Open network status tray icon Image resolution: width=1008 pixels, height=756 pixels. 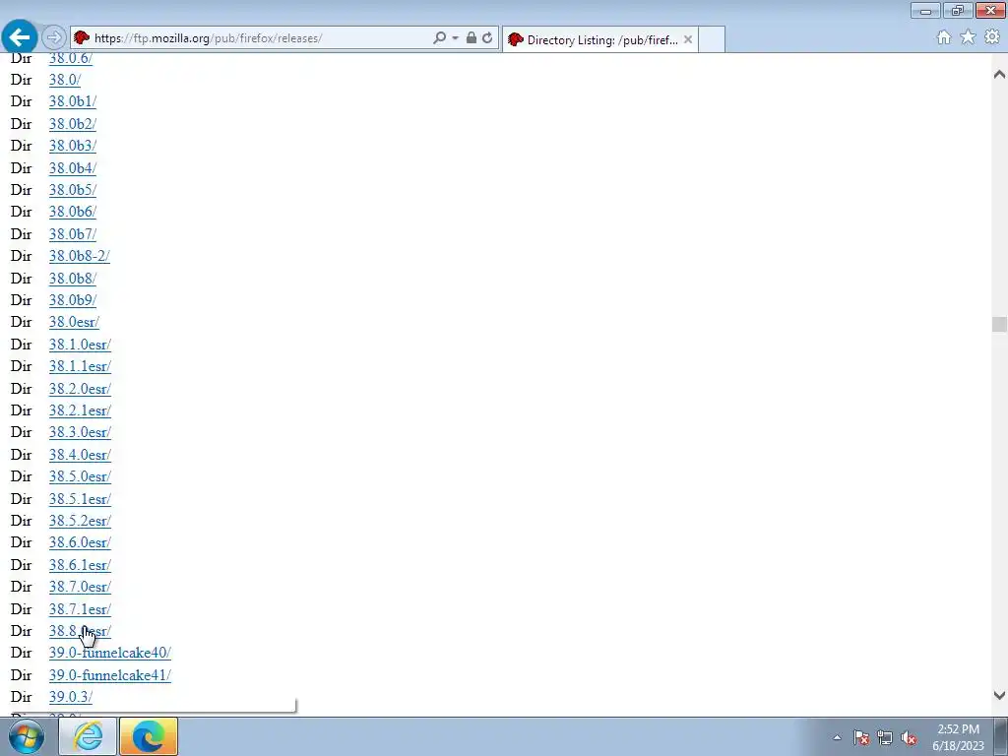pyautogui.click(x=885, y=738)
